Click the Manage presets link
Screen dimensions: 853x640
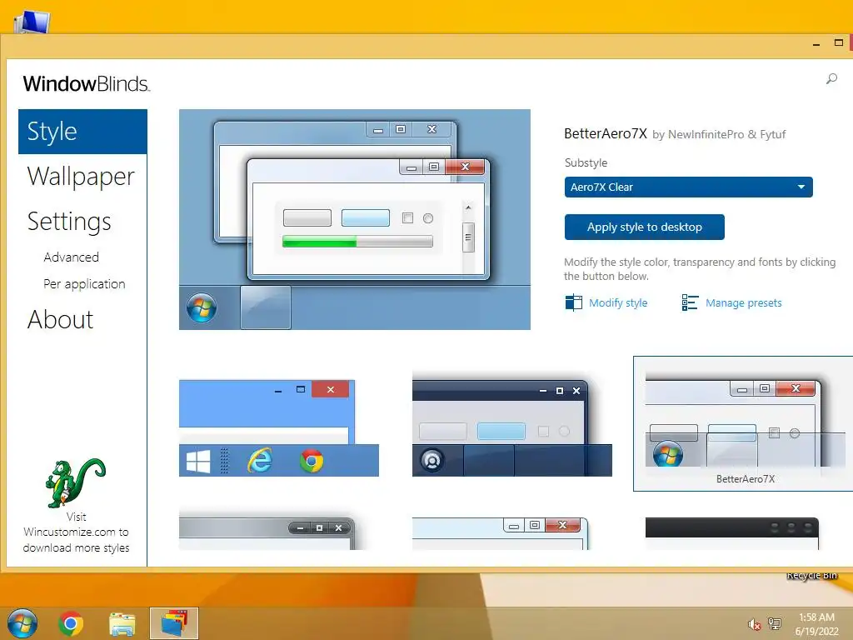click(744, 302)
